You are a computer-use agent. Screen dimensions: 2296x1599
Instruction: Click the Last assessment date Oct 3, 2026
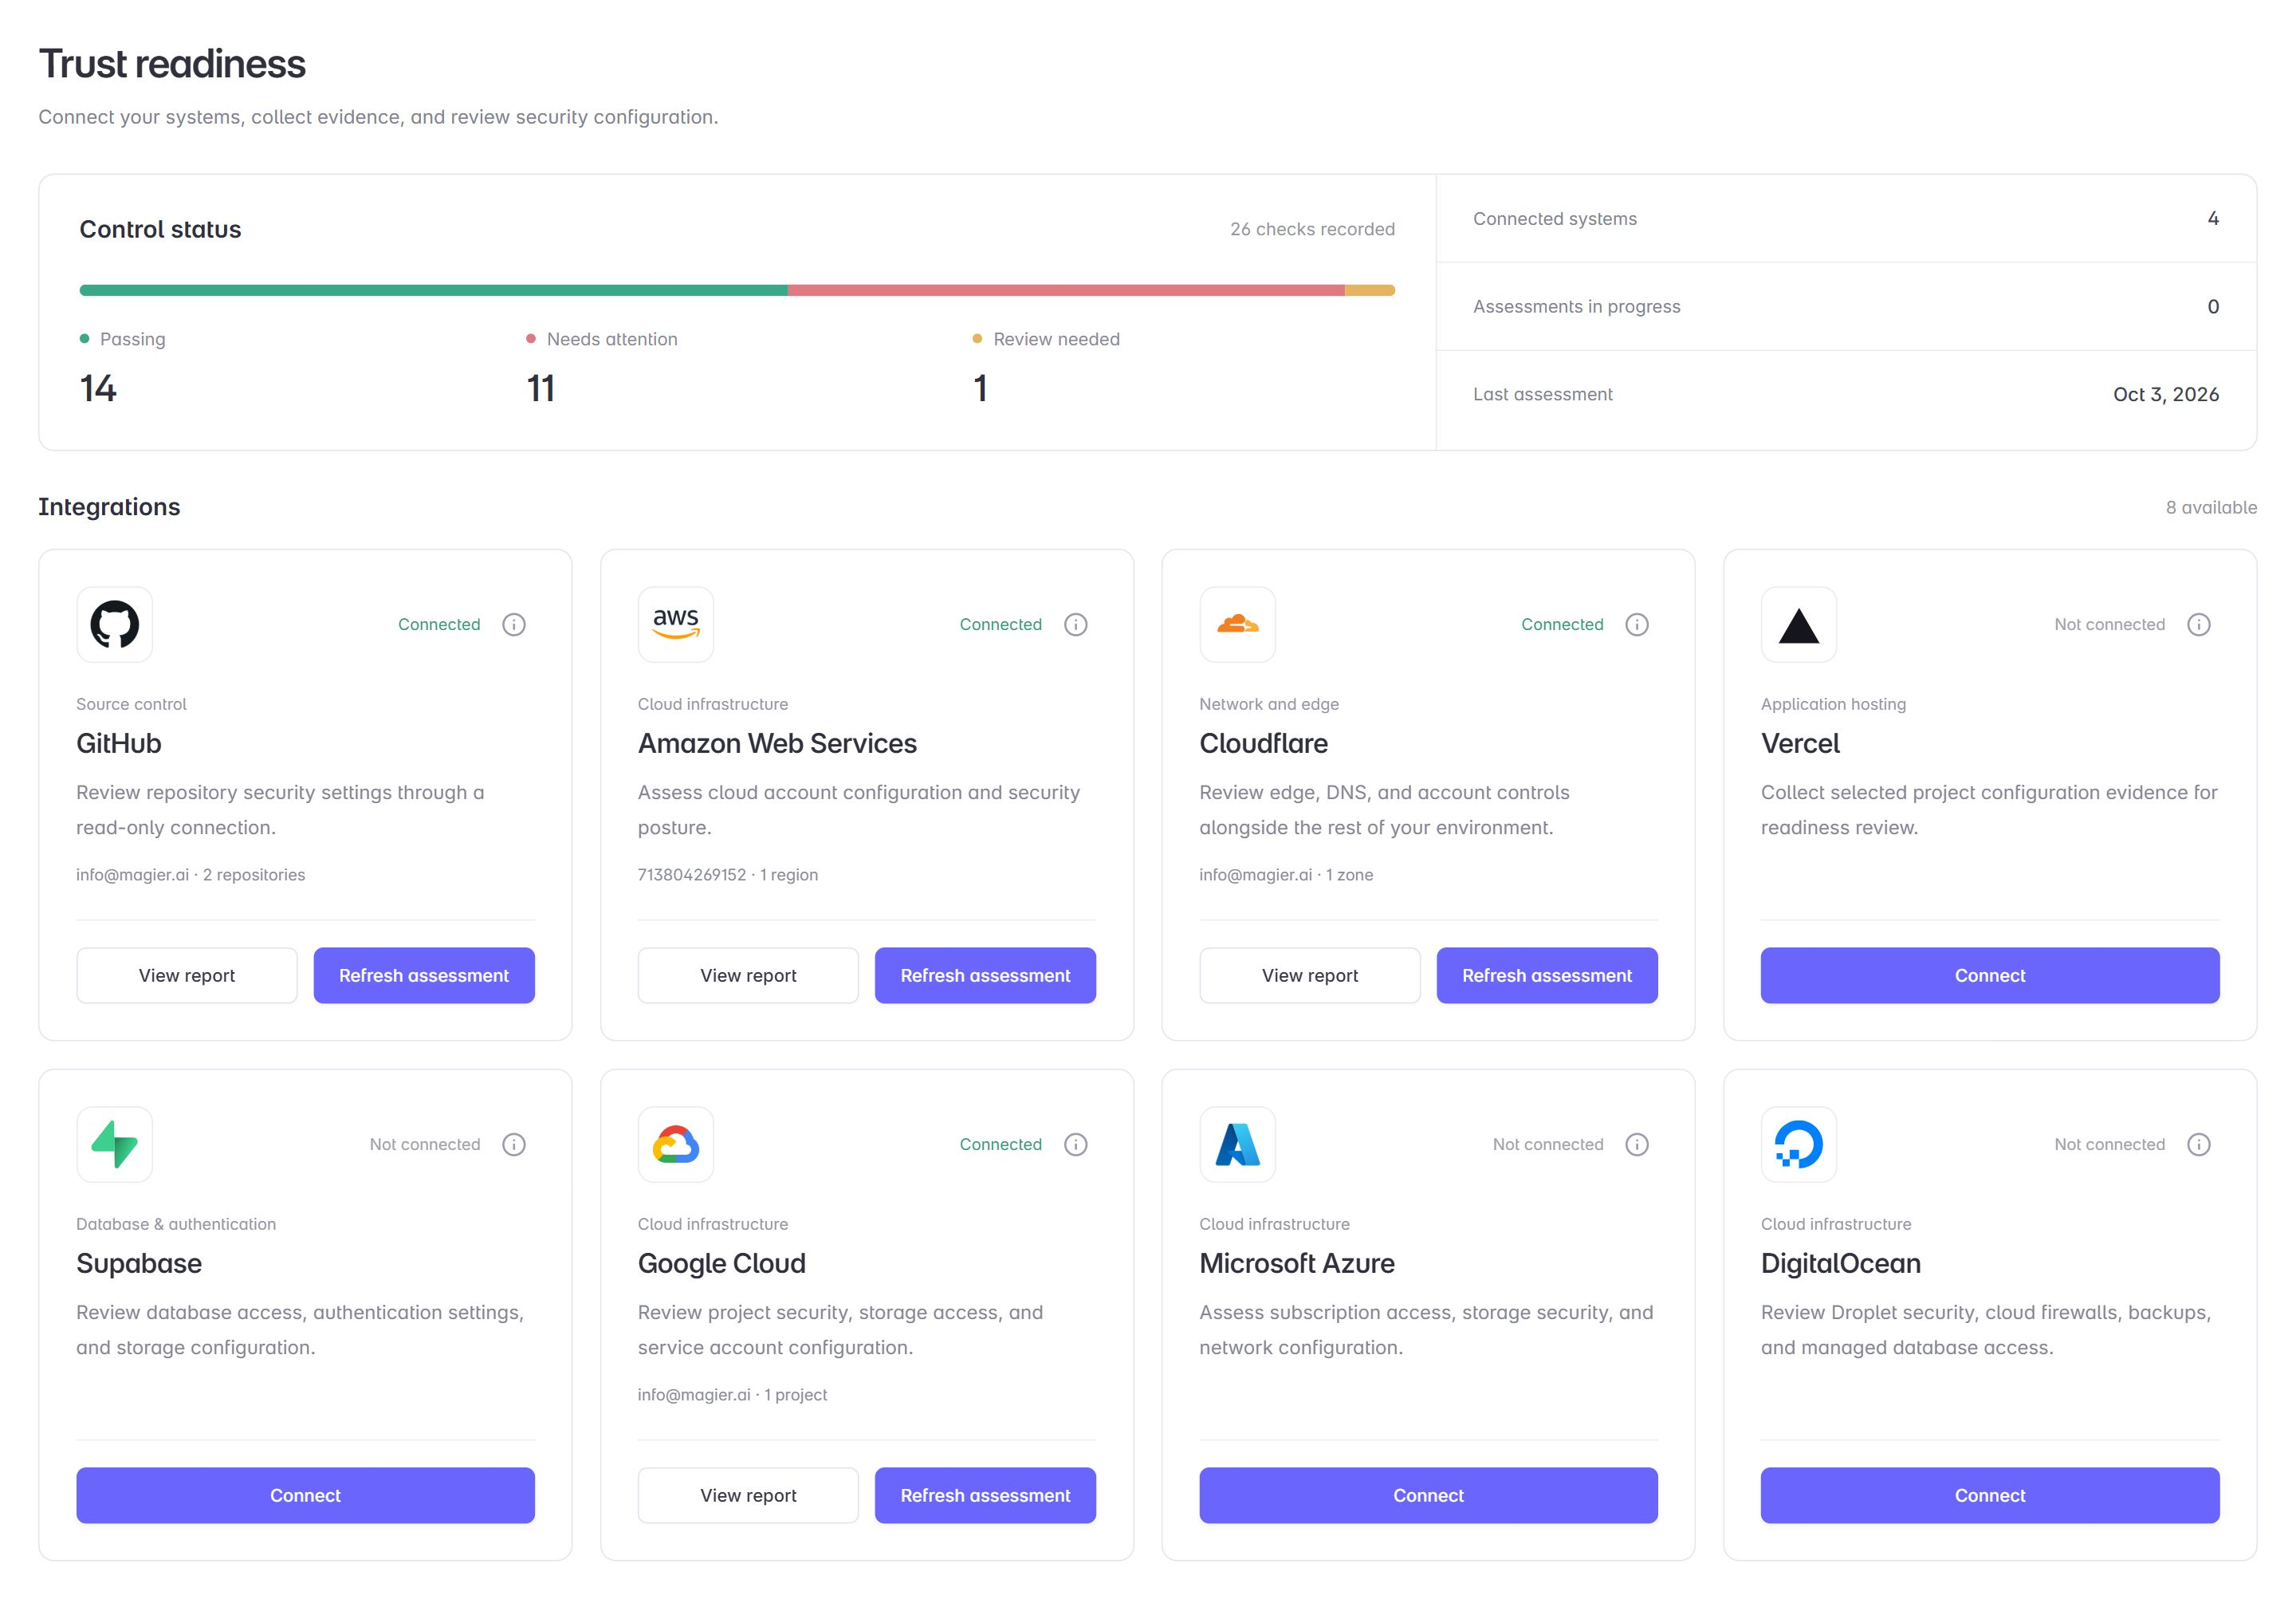tap(2166, 394)
